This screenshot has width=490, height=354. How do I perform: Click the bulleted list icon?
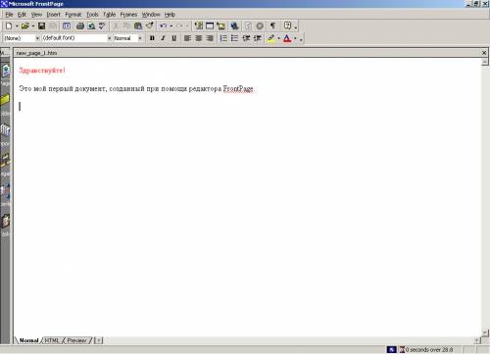coord(234,38)
